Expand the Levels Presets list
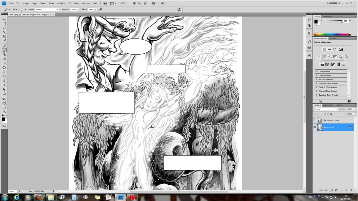This screenshot has width=358, height=201. click(317, 71)
